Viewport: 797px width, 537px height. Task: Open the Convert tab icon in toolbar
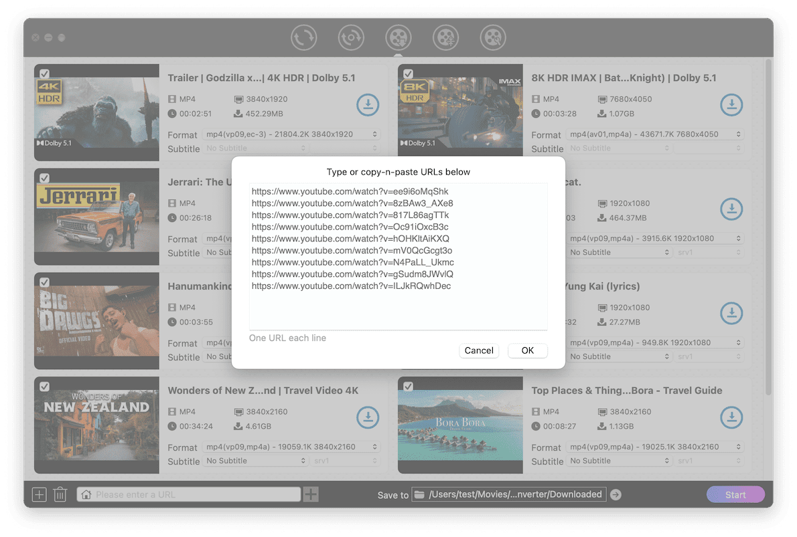[304, 37]
